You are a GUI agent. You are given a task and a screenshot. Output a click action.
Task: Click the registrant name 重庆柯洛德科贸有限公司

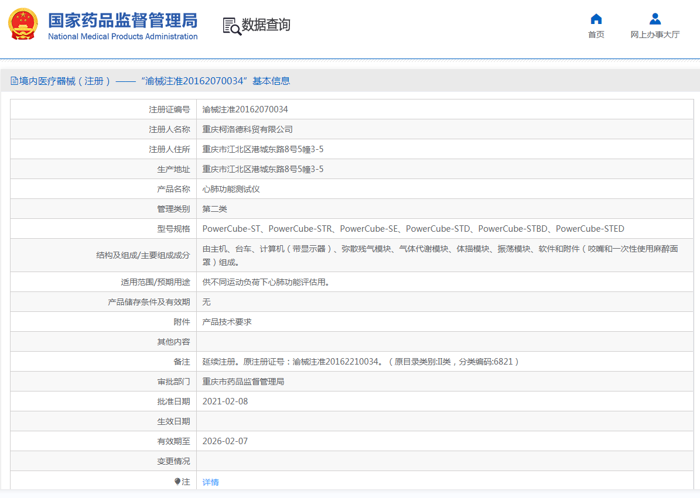click(247, 129)
